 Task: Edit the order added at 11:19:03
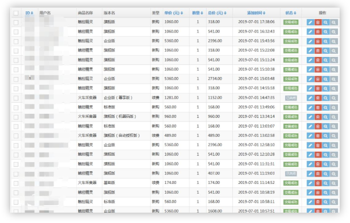[310, 174]
